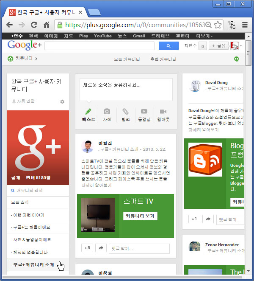Image resolution: width=254 pixels, height=281 pixels.
Task: Expand the 커뮤니티 navigation chevron
Action: tap(36, 59)
